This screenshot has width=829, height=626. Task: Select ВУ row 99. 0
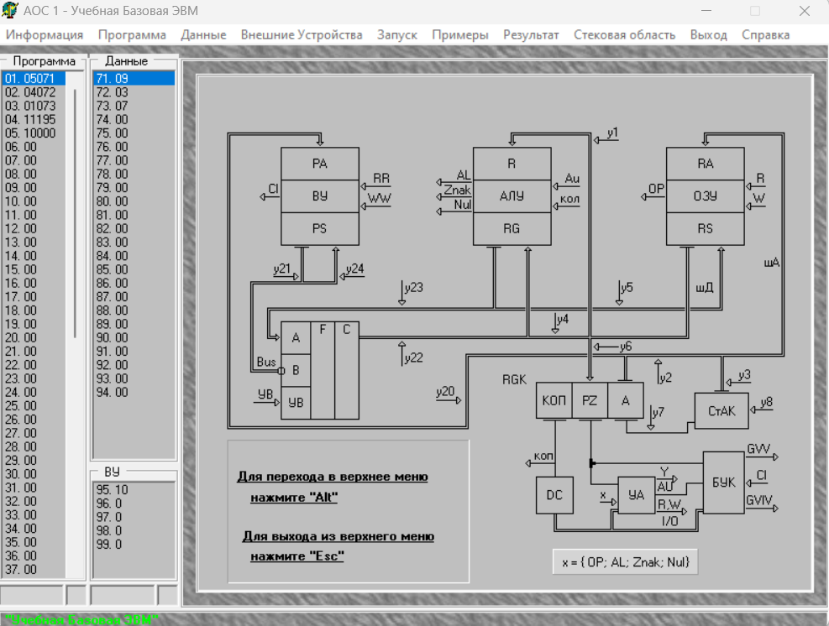tap(134, 544)
